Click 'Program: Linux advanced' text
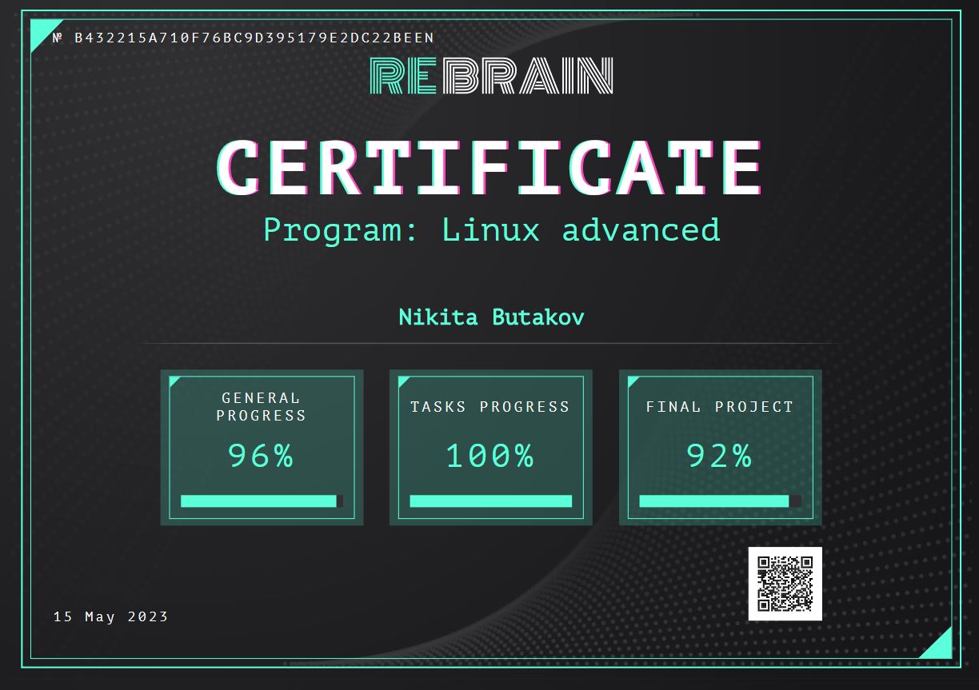The image size is (979, 690). coord(492,230)
